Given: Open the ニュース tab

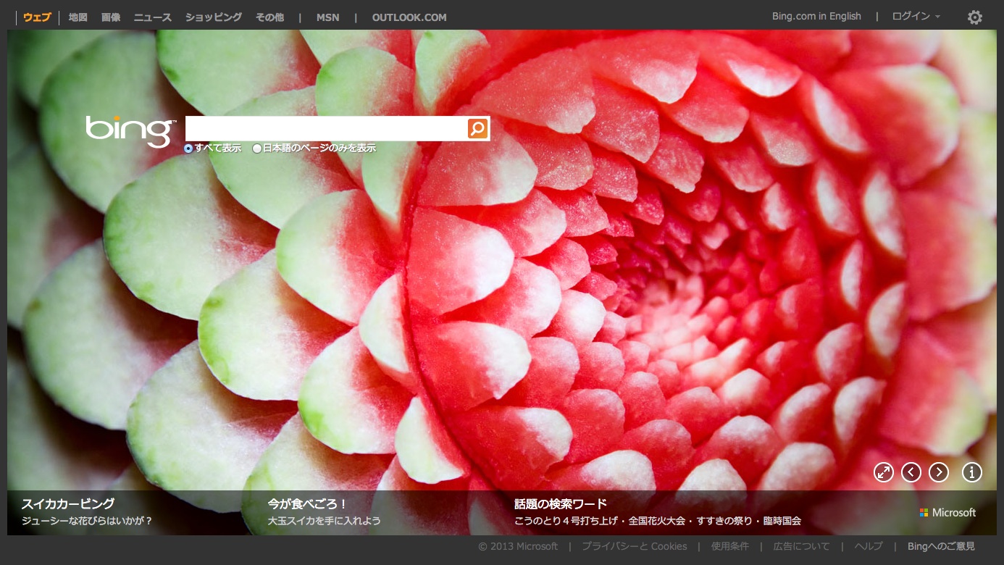Looking at the screenshot, I should coord(152,17).
